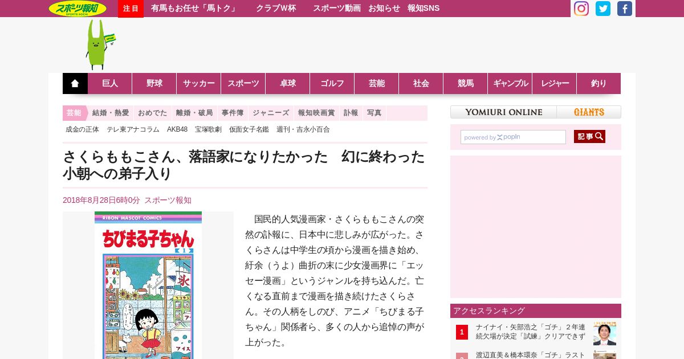Open Sports Hochi's Facebook page
684x359 pixels.
625,9
